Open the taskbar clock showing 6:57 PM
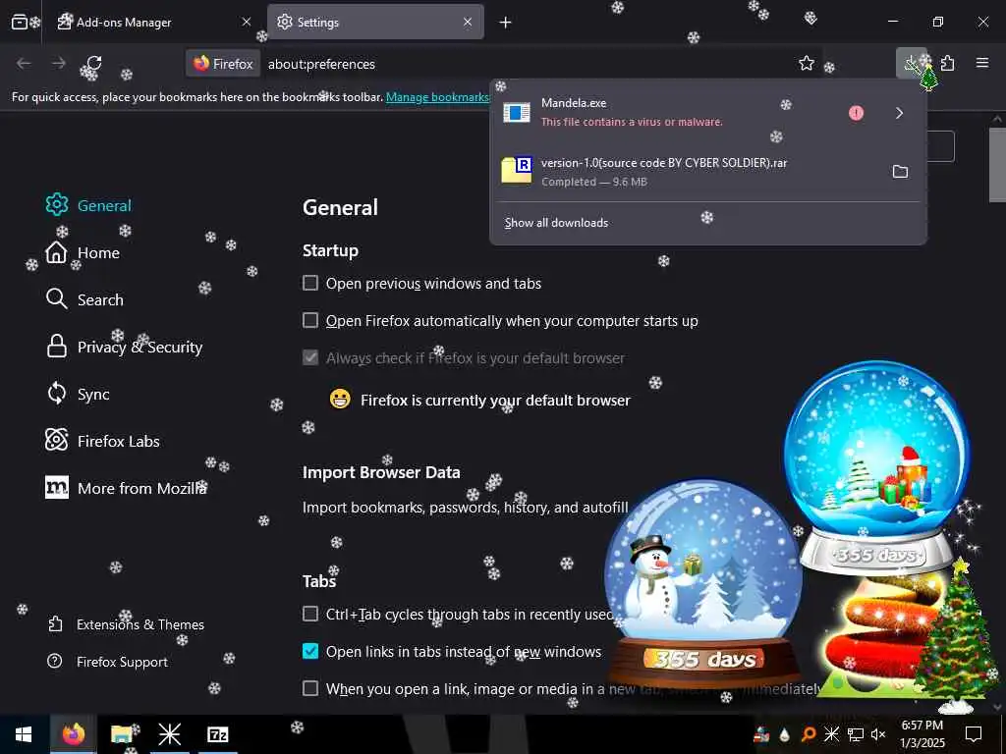Screen dimensions: 1006x754 click(922, 734)
